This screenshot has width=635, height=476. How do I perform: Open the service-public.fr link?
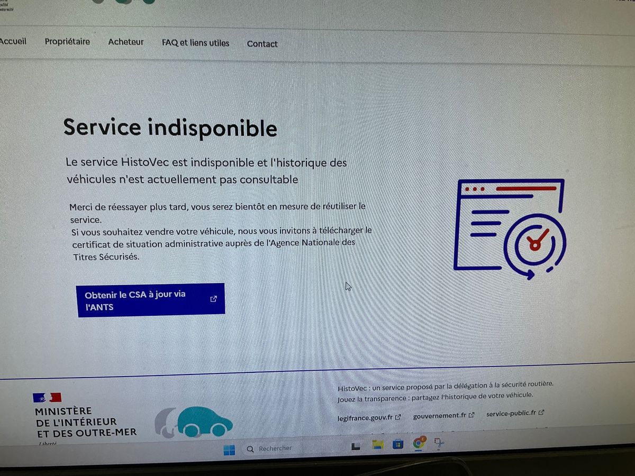(x=511, y=414)
